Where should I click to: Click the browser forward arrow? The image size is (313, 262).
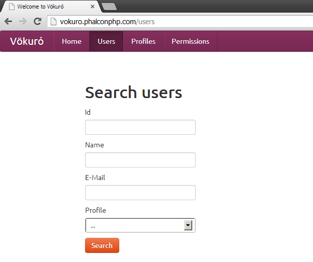pyautogui.click(x=23, y=22)
